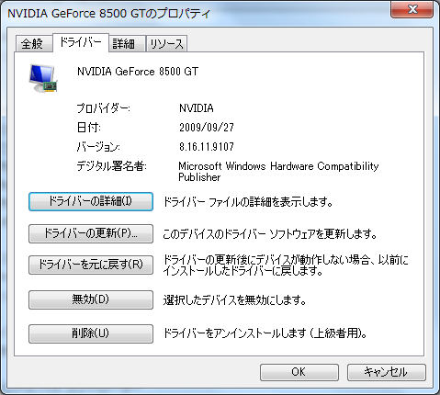Click the 無効(D) button
440x395 pixels.
tap(91, 299)
